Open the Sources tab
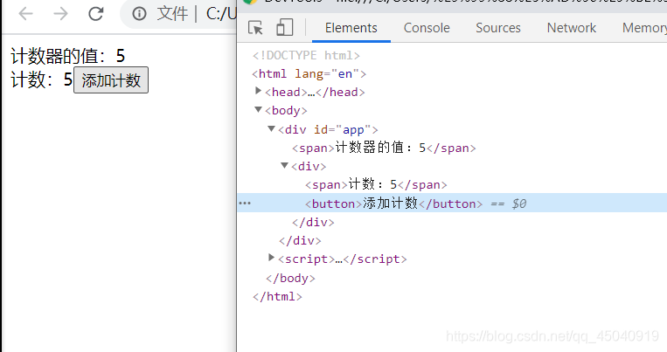This screenshot has width=667, height=352. click(x=498, y=28)
